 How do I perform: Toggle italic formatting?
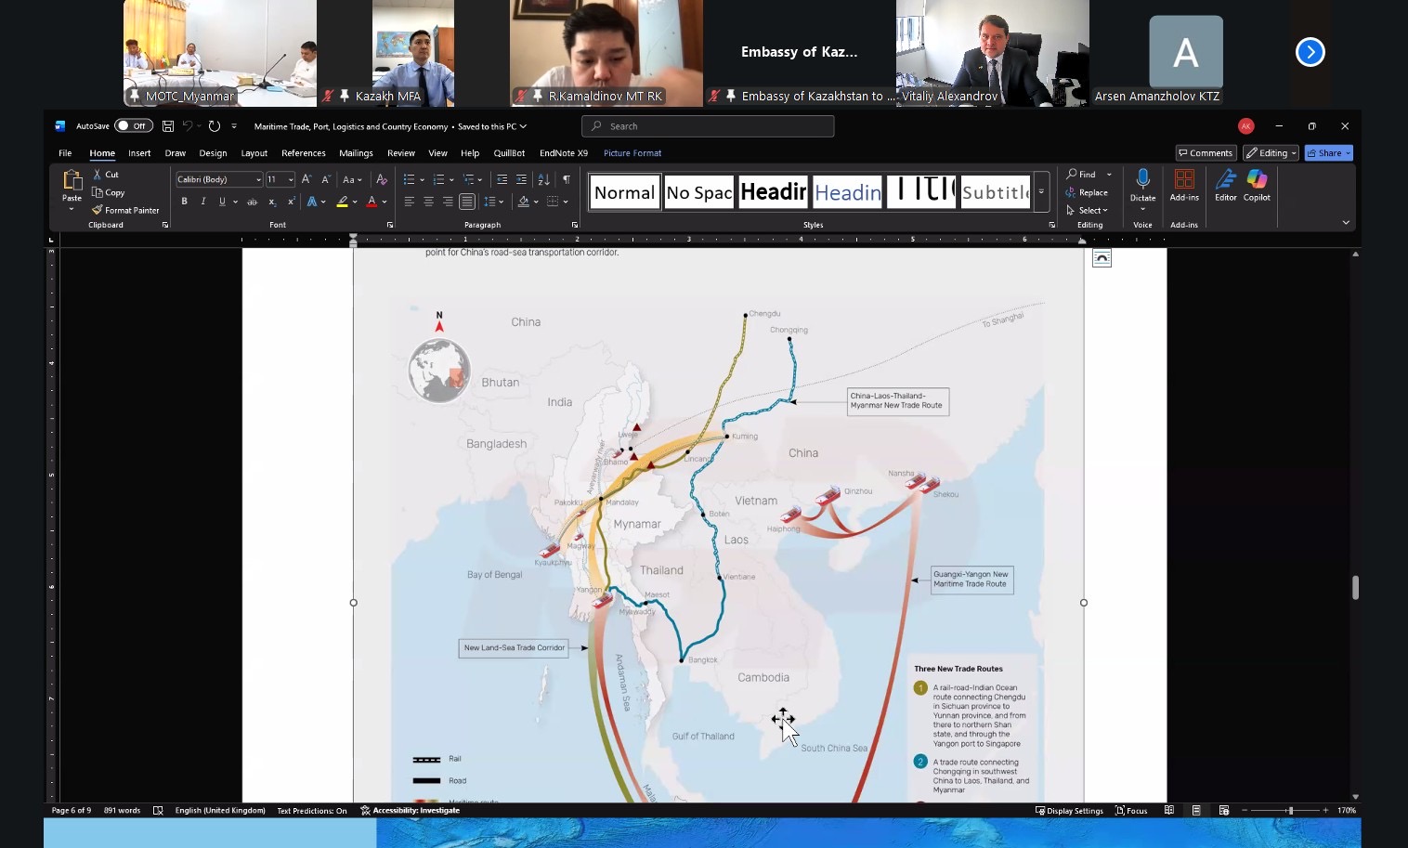pyautogui.click(x=202, y=202)
